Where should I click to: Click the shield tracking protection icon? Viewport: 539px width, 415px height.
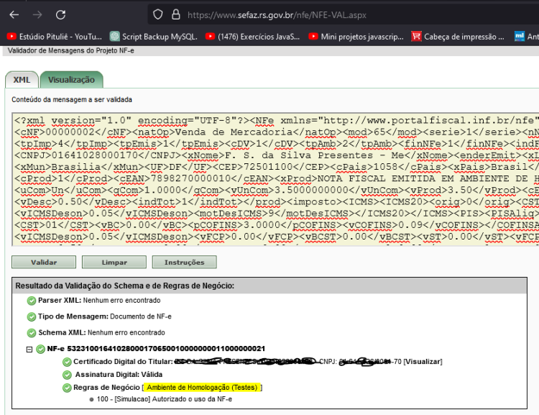(x=158, y=14)
